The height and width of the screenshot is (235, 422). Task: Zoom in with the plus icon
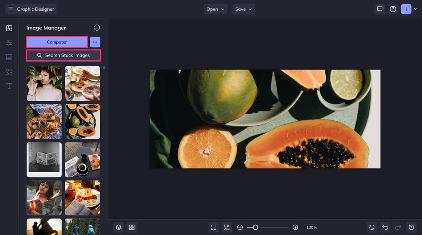(x=295, y=227)
